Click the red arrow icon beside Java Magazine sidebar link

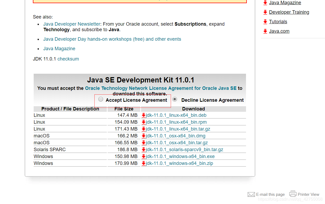tap(265, 3)
